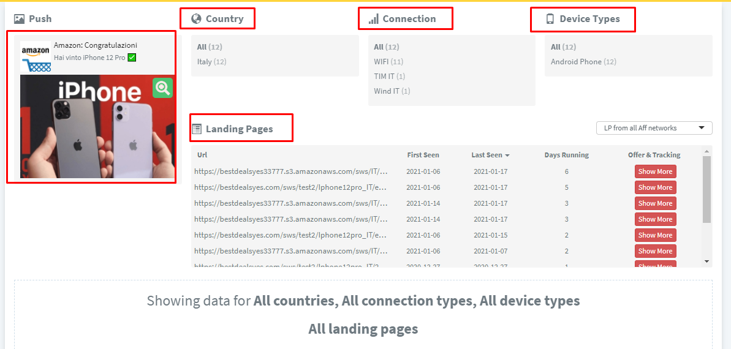The image size is (731, 349).
Task: Open the iPhone push creative image
Action: click(97, 126)
